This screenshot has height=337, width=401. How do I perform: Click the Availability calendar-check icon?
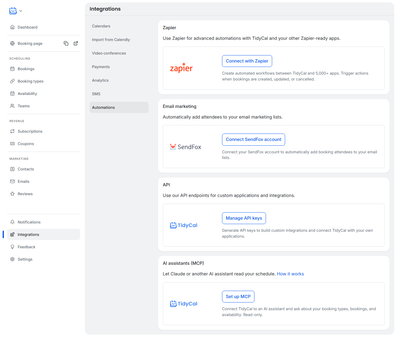(x=12, y=93)
